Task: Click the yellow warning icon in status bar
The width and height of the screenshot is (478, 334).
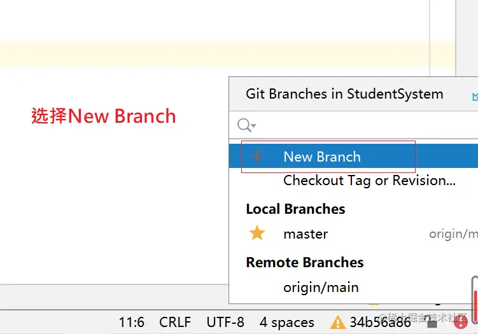Action: [x=337, y=323]
